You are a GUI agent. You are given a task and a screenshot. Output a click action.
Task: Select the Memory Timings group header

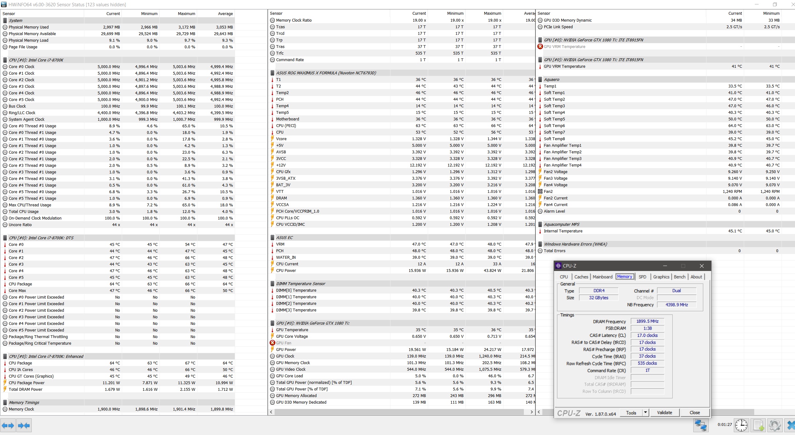24,402
